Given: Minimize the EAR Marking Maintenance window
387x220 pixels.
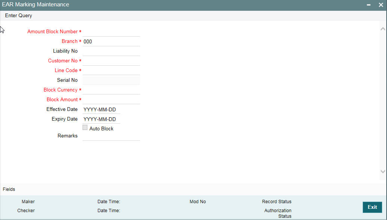Looking at the screenshot, I should coord(368,5).
